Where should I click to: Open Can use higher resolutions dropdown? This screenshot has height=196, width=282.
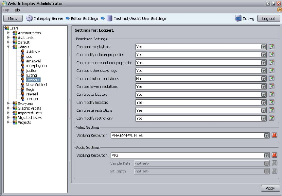(x=263, y=78)
